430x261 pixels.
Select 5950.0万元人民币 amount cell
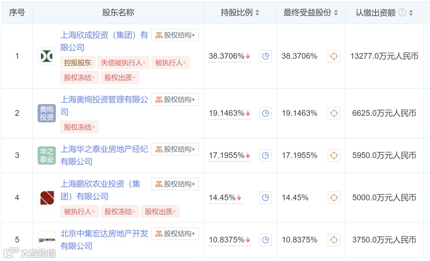[384, 155]
